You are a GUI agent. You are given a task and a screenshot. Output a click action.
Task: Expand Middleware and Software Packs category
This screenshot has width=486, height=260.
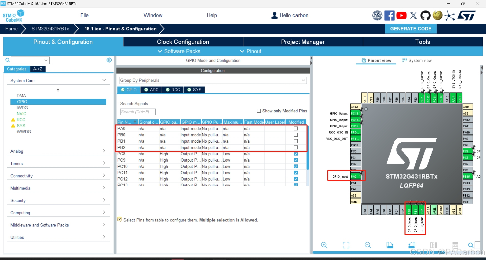[x=58, y=225]
